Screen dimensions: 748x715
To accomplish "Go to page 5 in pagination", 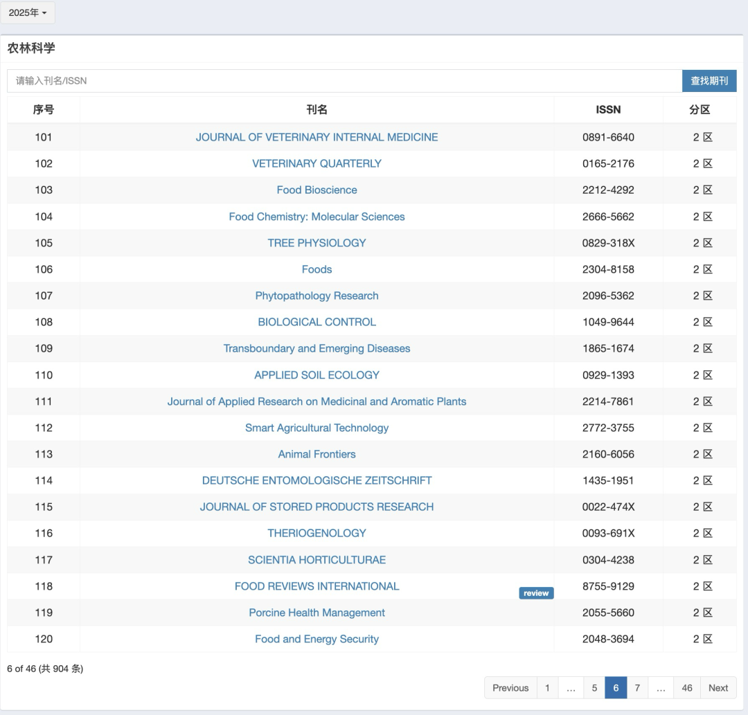I will point(594,688).
